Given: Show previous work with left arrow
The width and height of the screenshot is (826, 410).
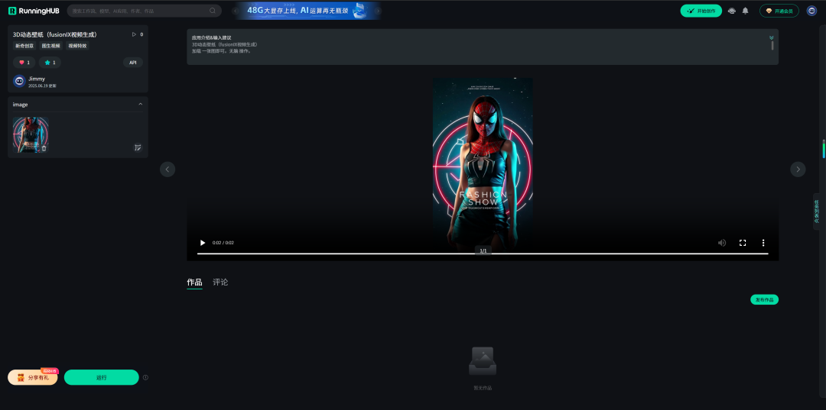Looking at the screenshot, I should point(167,169).
